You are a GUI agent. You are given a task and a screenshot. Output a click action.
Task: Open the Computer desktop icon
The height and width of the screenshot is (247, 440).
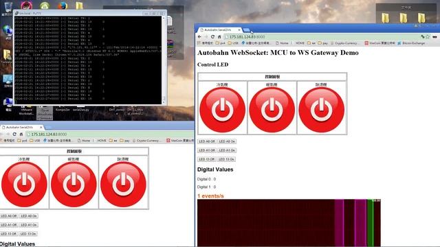[x=8, y=104]
